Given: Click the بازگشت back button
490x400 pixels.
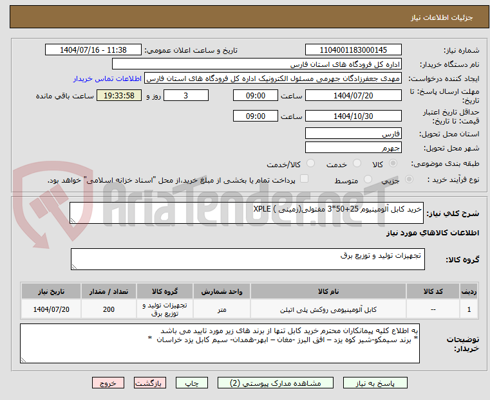Looking at the screenshot, I should [150, 383].
